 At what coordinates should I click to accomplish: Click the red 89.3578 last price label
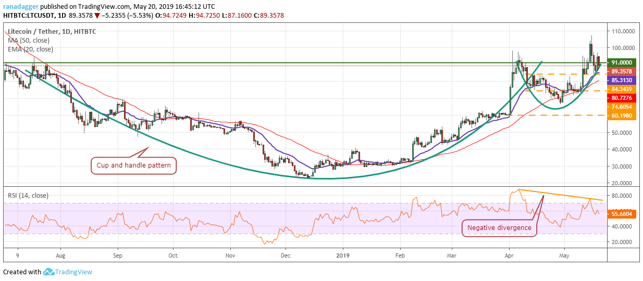[623, 71]
